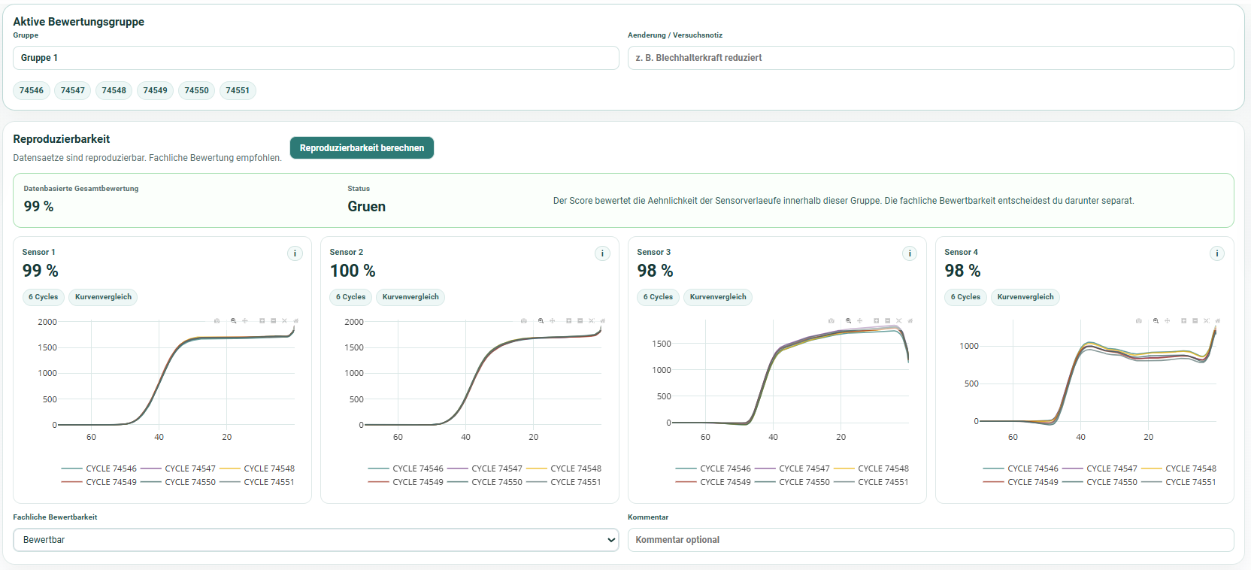Zoom in with plus icon on Sensor 1 chart
The height and width of the screenshot is (570, 1251).
(262, 321)
